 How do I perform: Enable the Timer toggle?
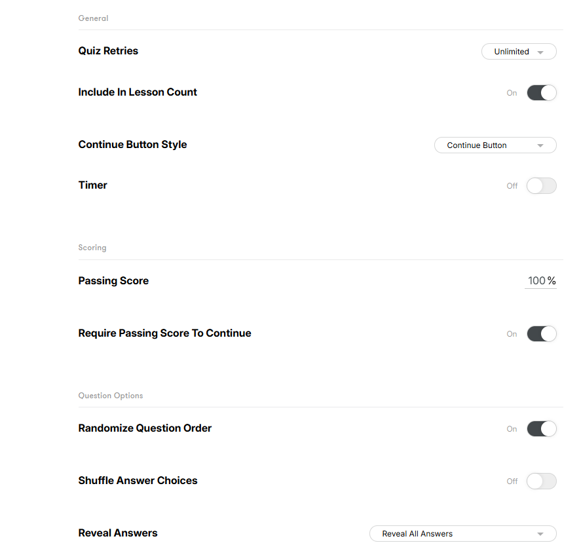(542, 186)
